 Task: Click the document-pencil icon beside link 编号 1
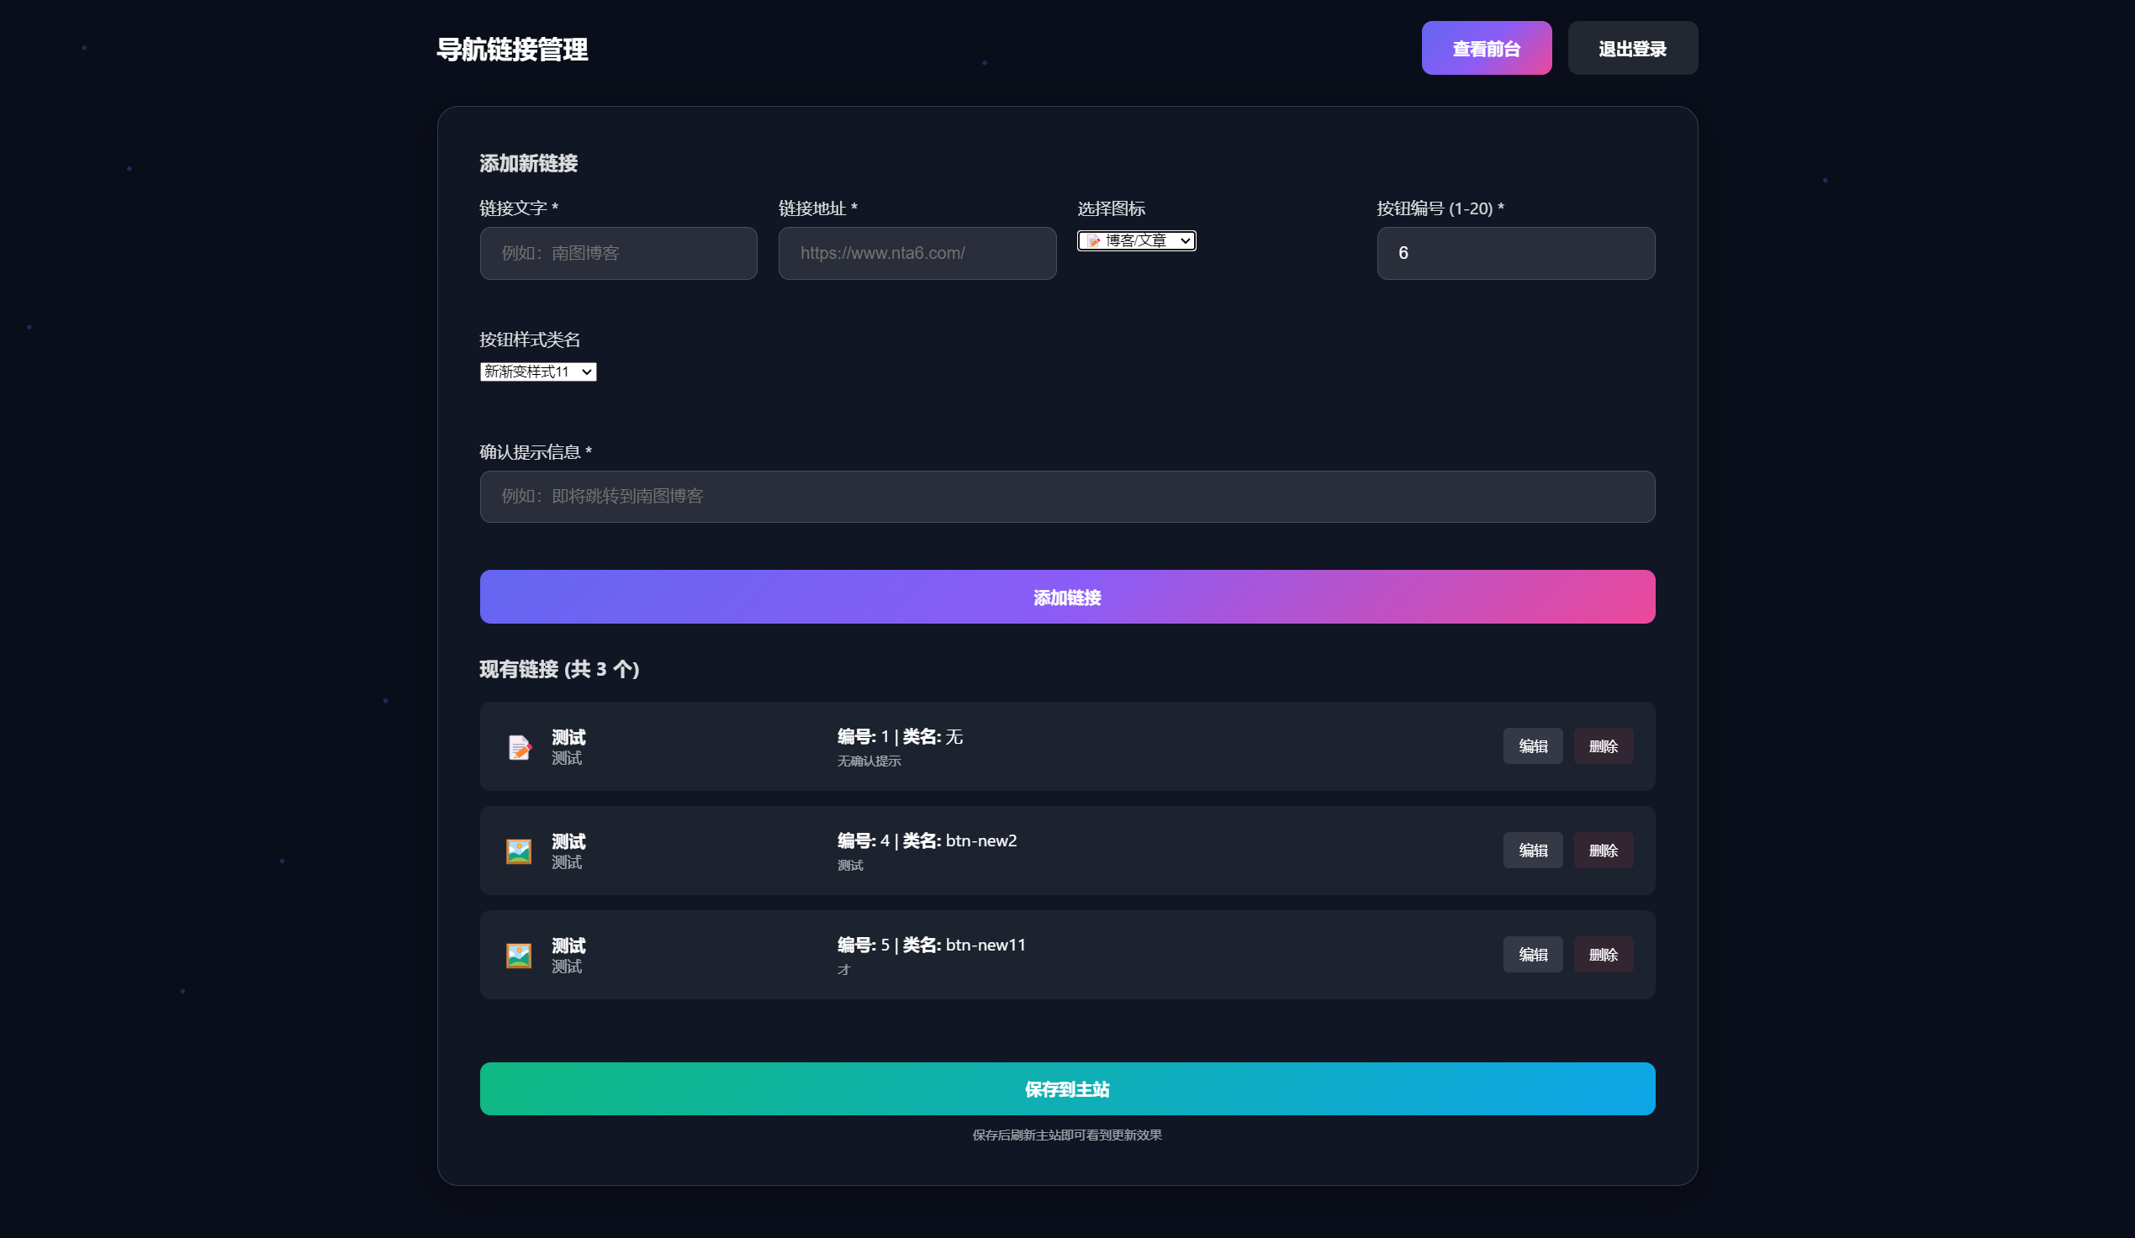click(x=519, y=747)
